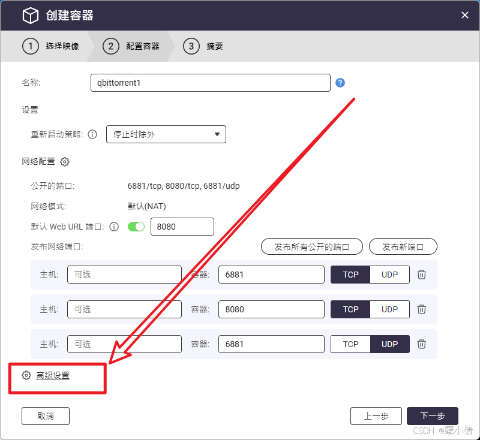Click 下一步 to continue

433,416
